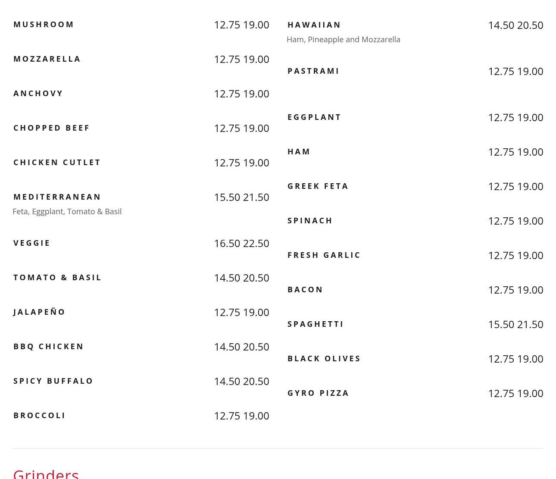Choose the BBQ Chicken pizza item
556x479 pixels.
click(x=48, y=347)
